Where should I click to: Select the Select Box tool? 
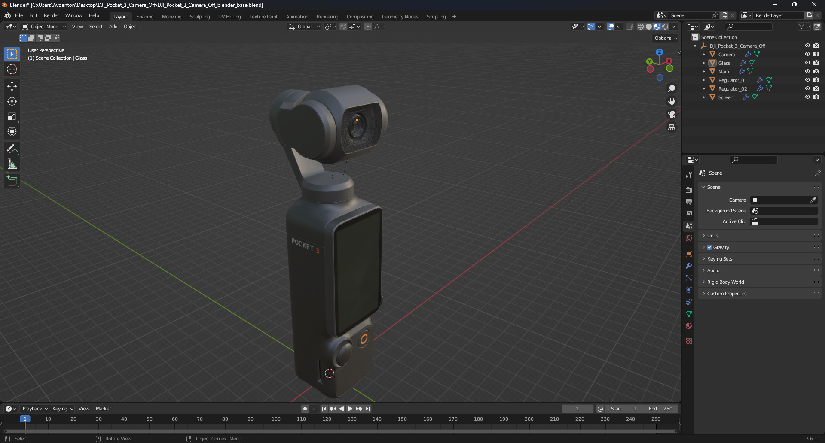point(12,54)
